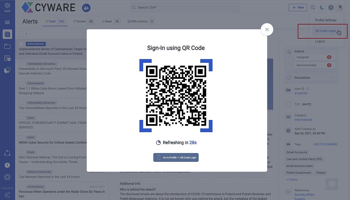Screen dimensions: 350x200
Task: Close the QR Code sign-in dialog
Action: click(267, 29)
